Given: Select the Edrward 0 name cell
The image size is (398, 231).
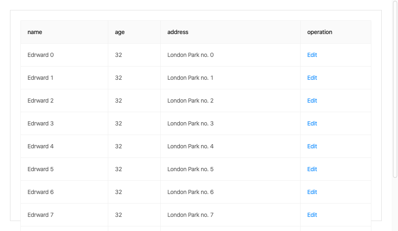Looking at the screenshot, I should [41, 55].
